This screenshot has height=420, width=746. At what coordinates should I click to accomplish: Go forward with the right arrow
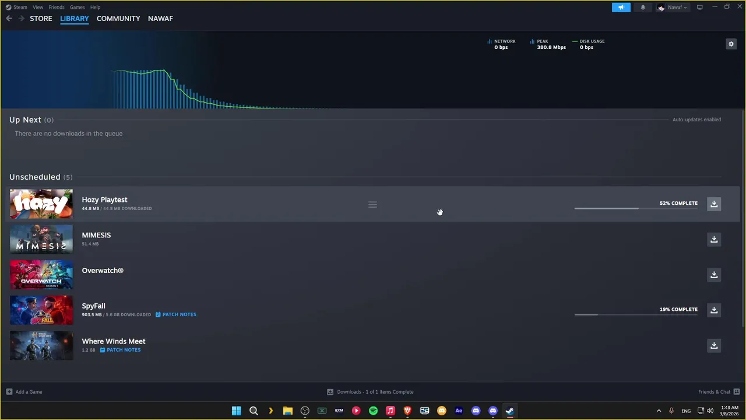pos(21,19)
